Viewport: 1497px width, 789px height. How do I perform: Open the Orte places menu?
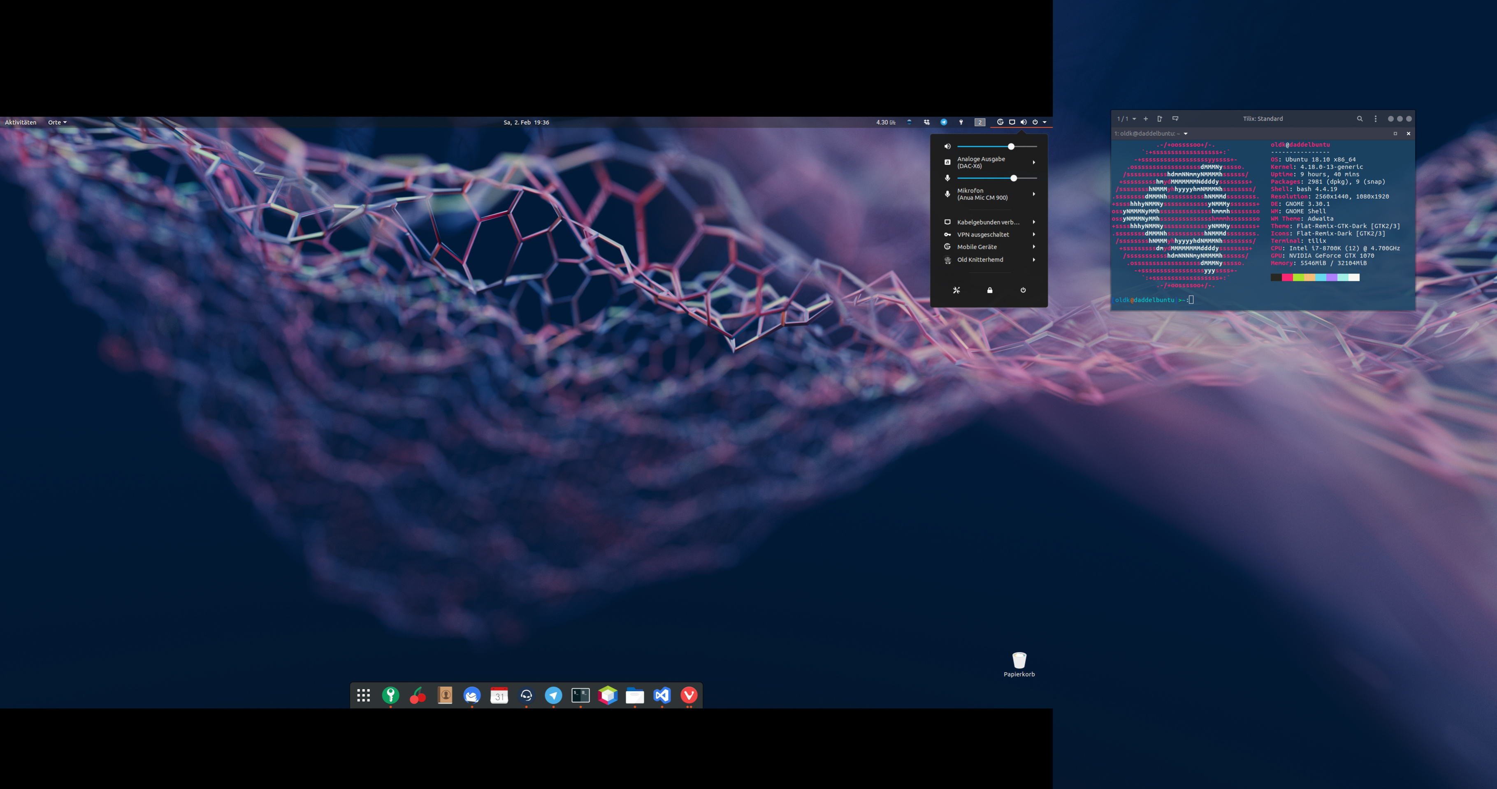pos(57,122)
